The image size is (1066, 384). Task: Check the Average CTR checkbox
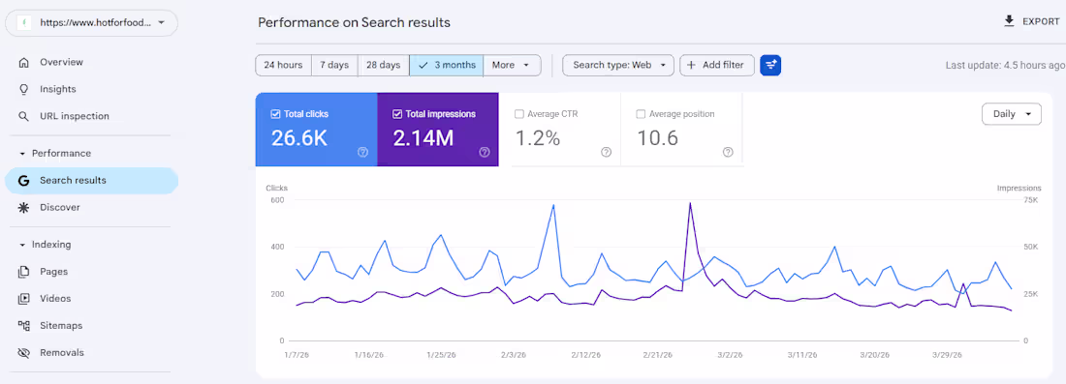(x=519, y=114)
